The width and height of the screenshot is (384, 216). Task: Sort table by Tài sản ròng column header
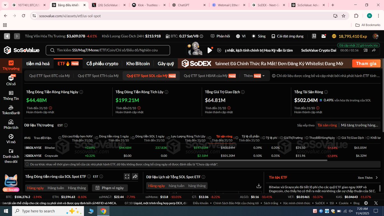click(224, 137)
